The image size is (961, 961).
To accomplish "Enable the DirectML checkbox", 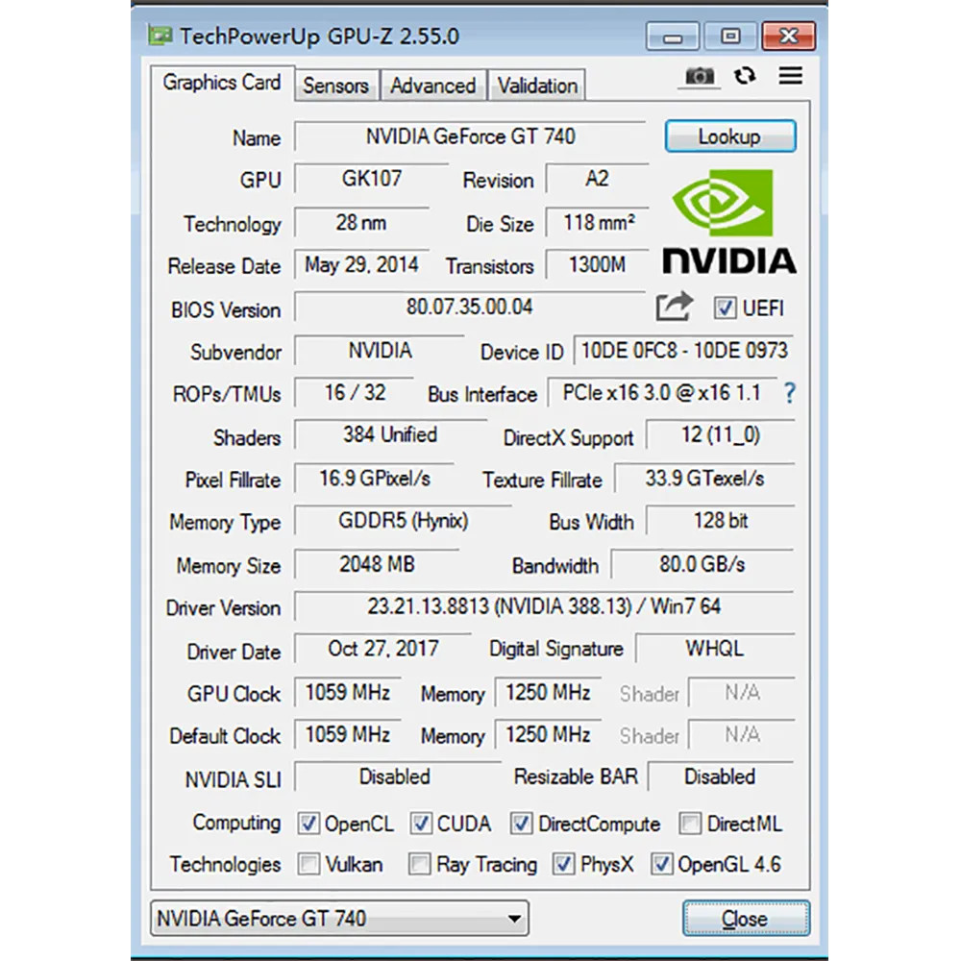I will pos(690,824).
